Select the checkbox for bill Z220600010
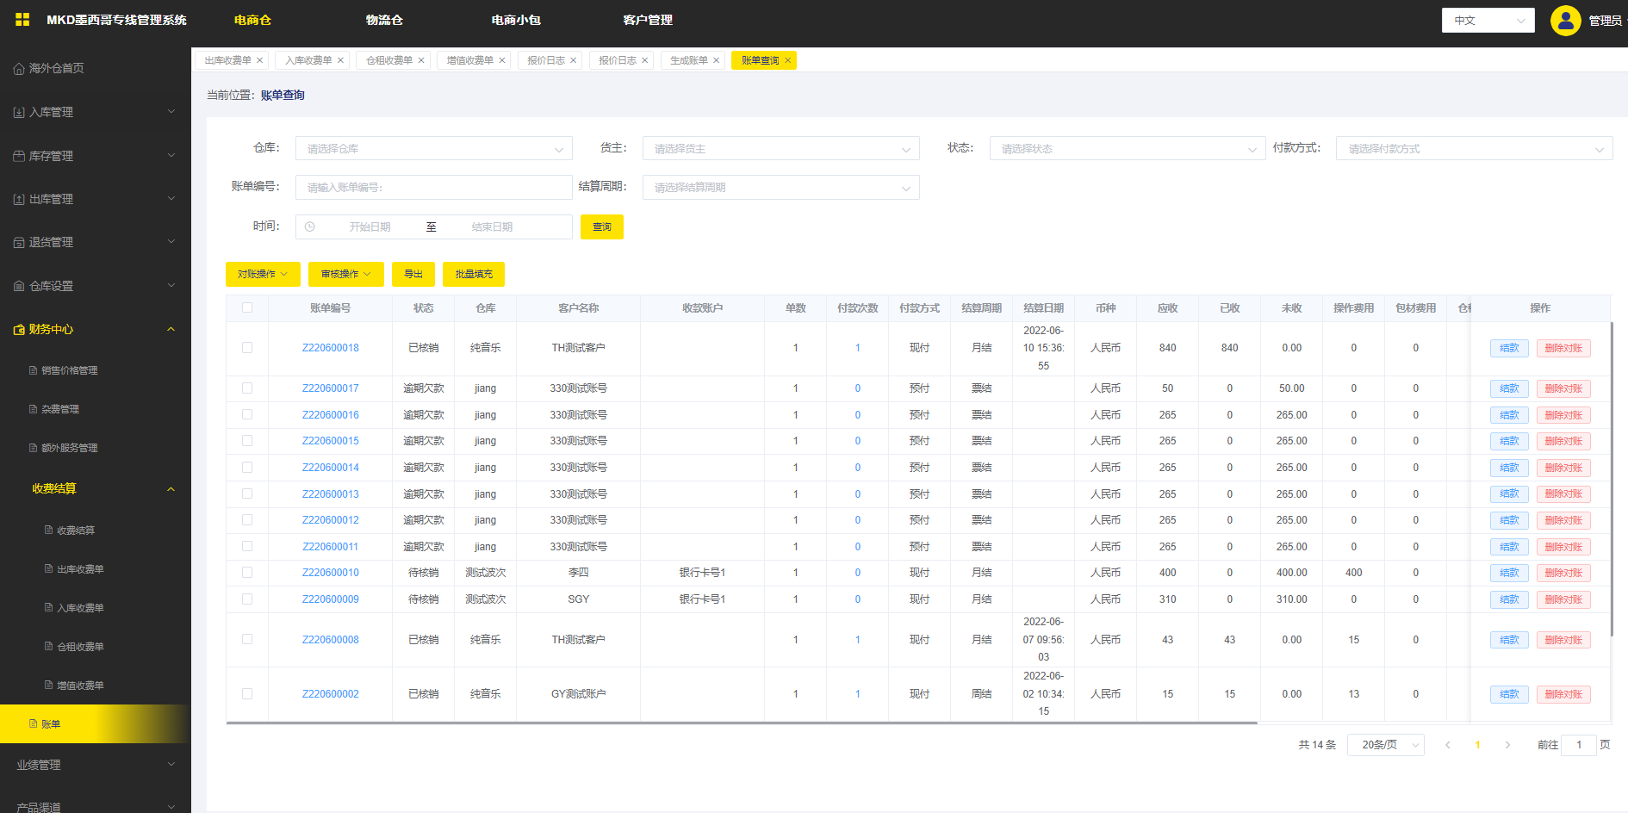The width and height of the screenshot is (1628, 813). (x=247, y=573)
